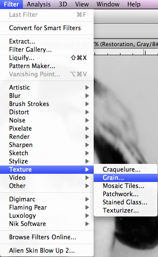Expand the Artistic filter submenu
This screenshot has width=158, height=257.
(x=47, y=88)
